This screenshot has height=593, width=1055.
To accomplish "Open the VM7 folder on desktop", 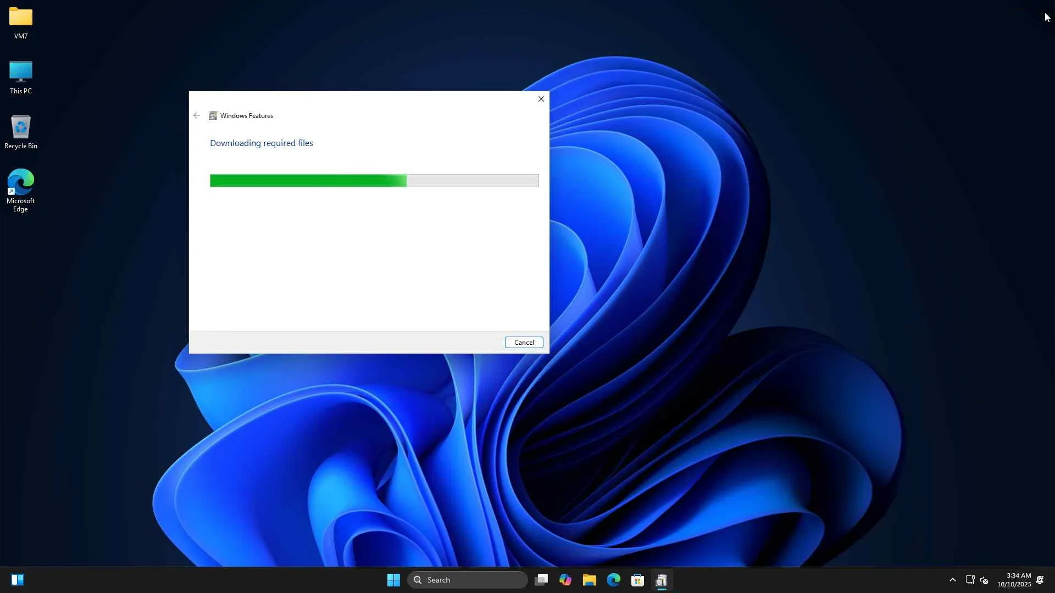I will coord(21,23).
